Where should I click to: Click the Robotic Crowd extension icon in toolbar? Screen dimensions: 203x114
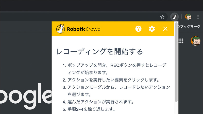(x=174, y=17)
